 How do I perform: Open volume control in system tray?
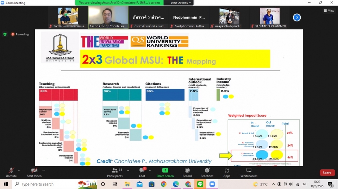291,184
